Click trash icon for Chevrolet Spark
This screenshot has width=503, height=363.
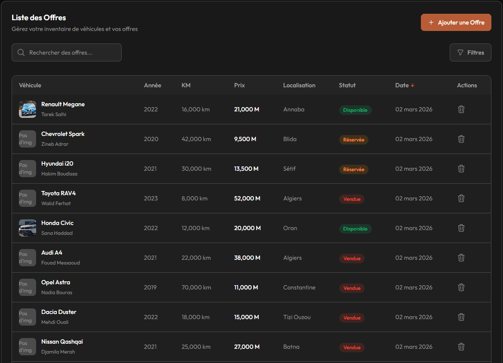coord(461,139)
